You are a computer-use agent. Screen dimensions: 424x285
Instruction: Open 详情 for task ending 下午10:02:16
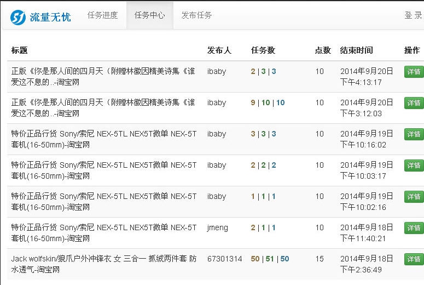coord(414,196)
